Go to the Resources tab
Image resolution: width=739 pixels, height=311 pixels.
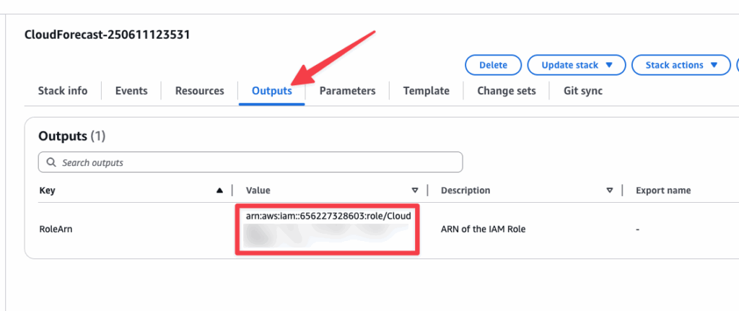199,91
